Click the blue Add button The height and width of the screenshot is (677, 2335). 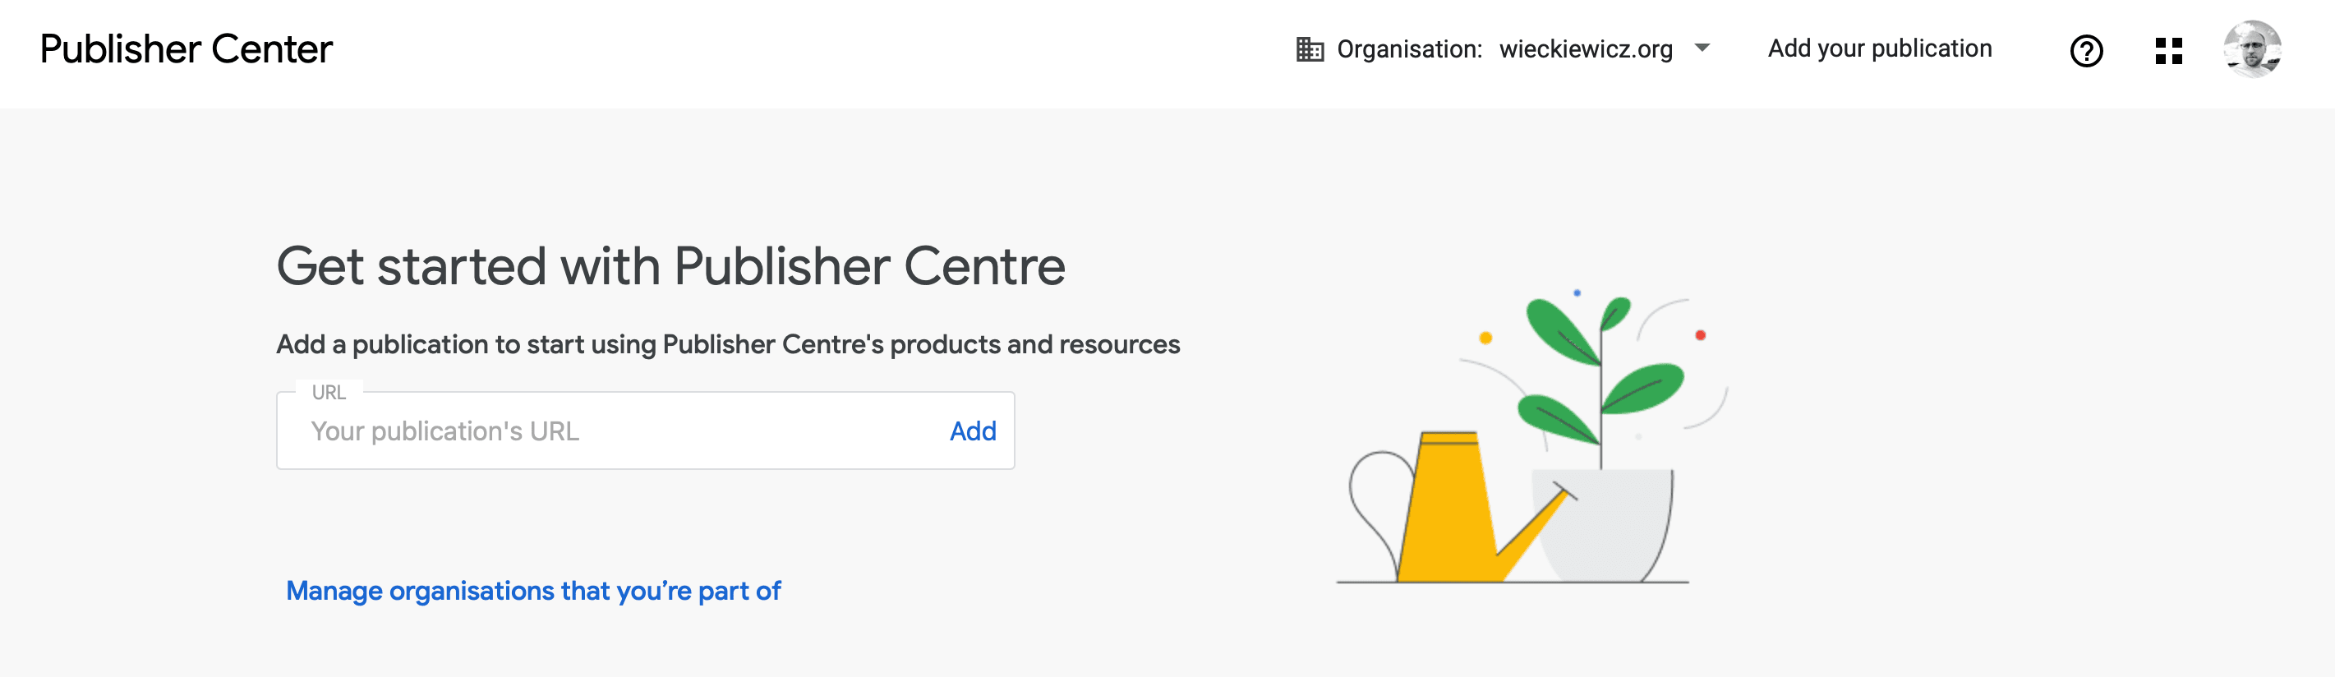click(972, 431)
